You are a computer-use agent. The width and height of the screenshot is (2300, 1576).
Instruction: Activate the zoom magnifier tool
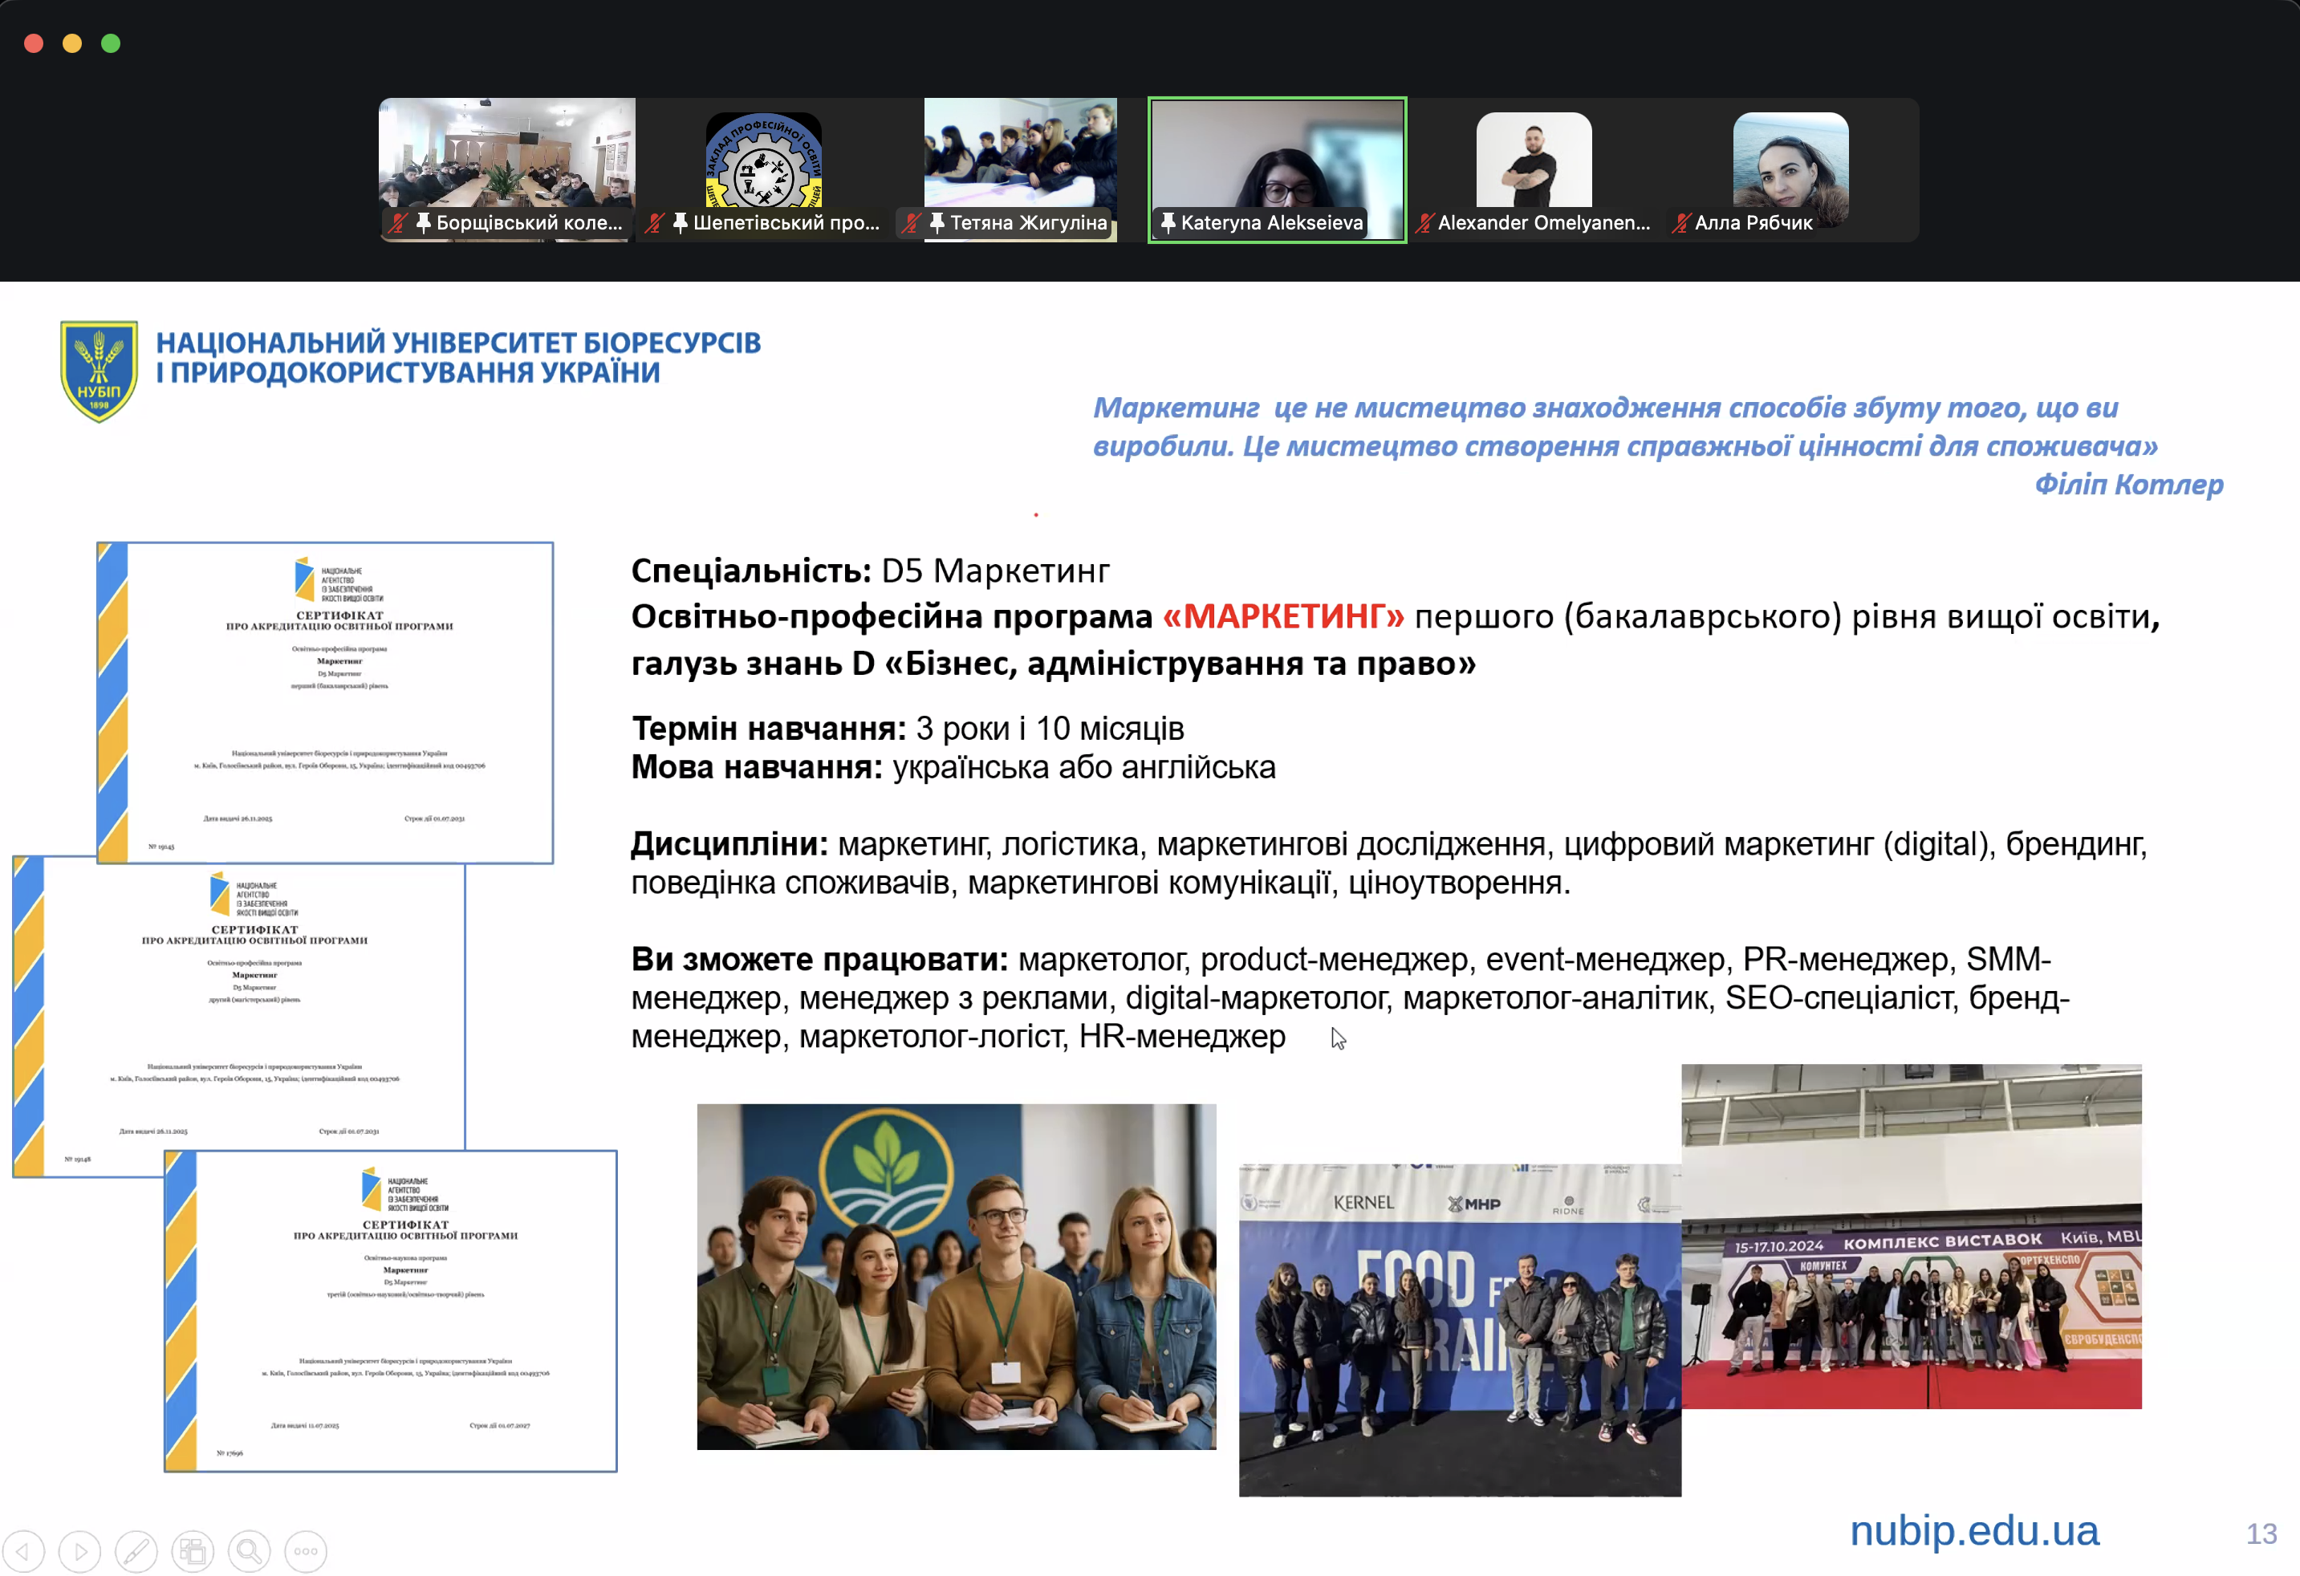coord(250,1550)
